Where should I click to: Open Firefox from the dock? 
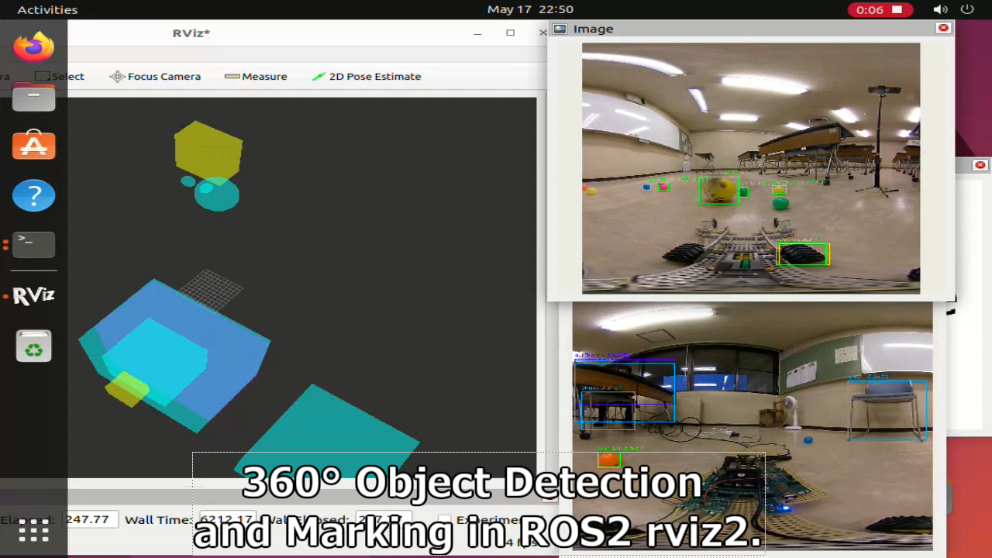click(x=33, y=47)
